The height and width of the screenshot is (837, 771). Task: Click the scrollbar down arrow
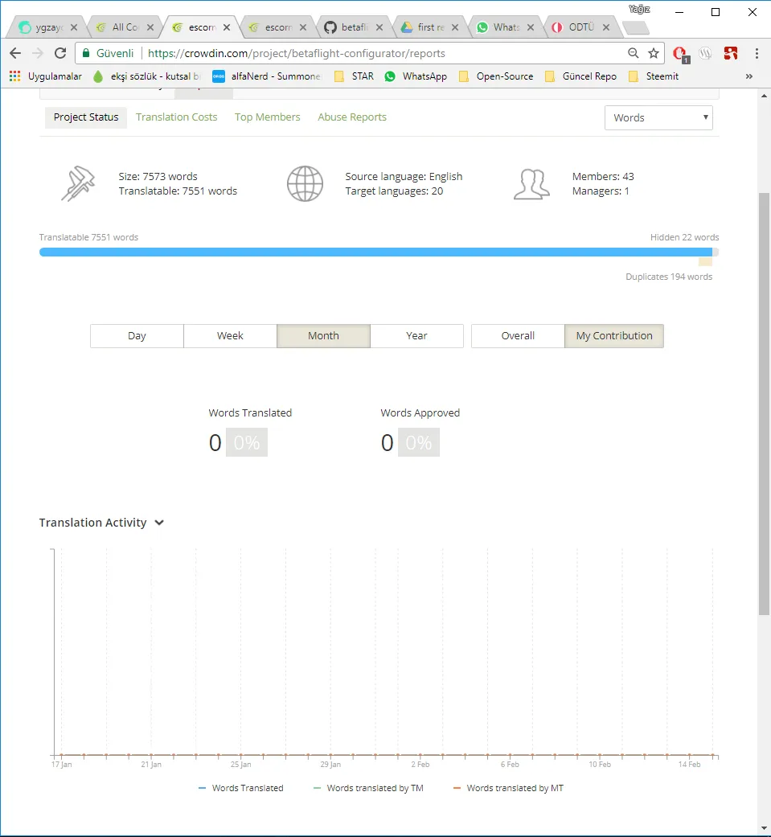click(764, 828)
